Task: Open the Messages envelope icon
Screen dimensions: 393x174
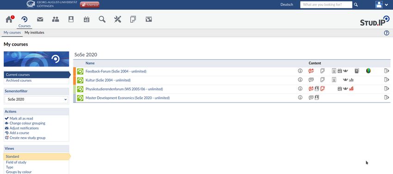Action: (40, 19)
